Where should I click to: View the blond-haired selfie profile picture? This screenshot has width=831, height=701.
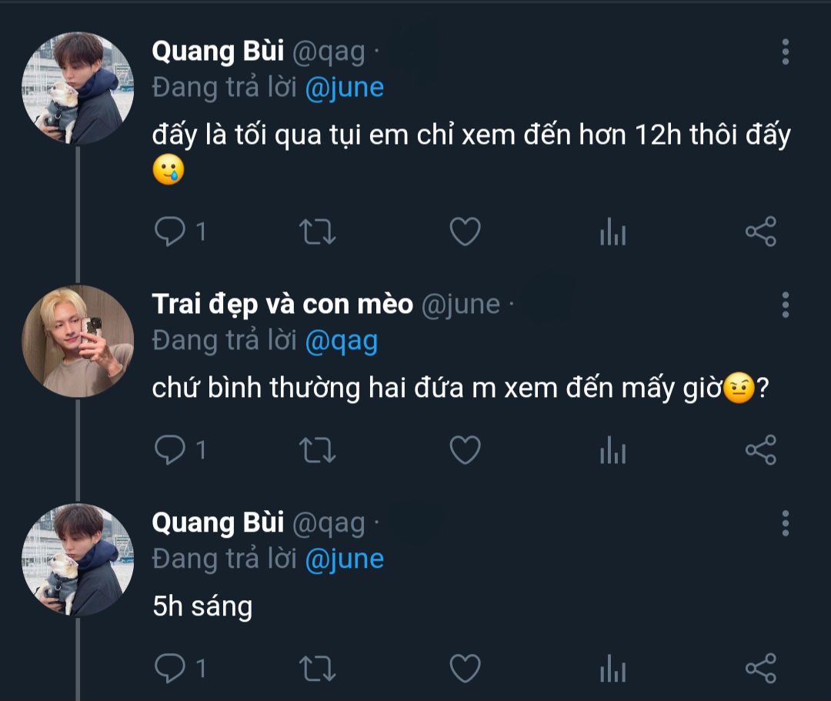point(78,341)
